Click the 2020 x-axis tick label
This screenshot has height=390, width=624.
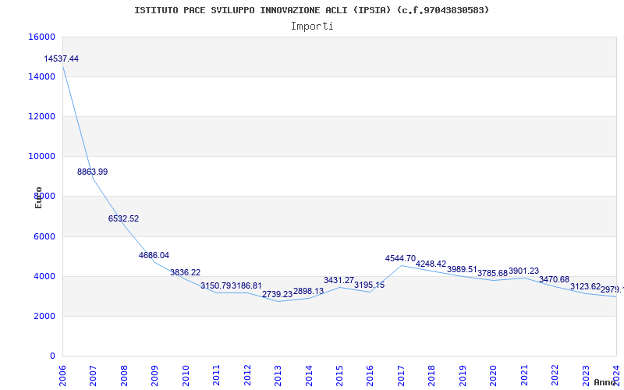click(x=493, y=374)
